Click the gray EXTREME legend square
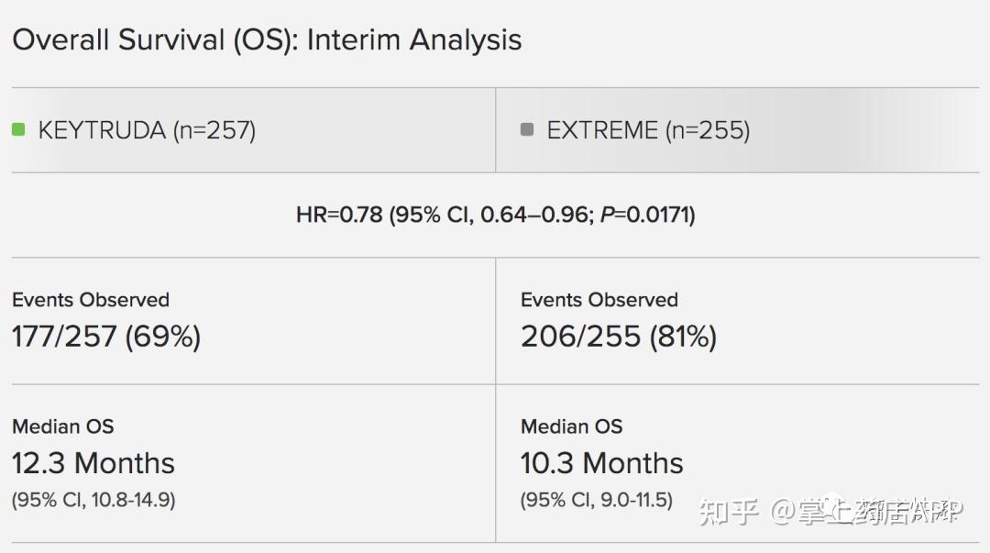 click(x=526, y=130)
